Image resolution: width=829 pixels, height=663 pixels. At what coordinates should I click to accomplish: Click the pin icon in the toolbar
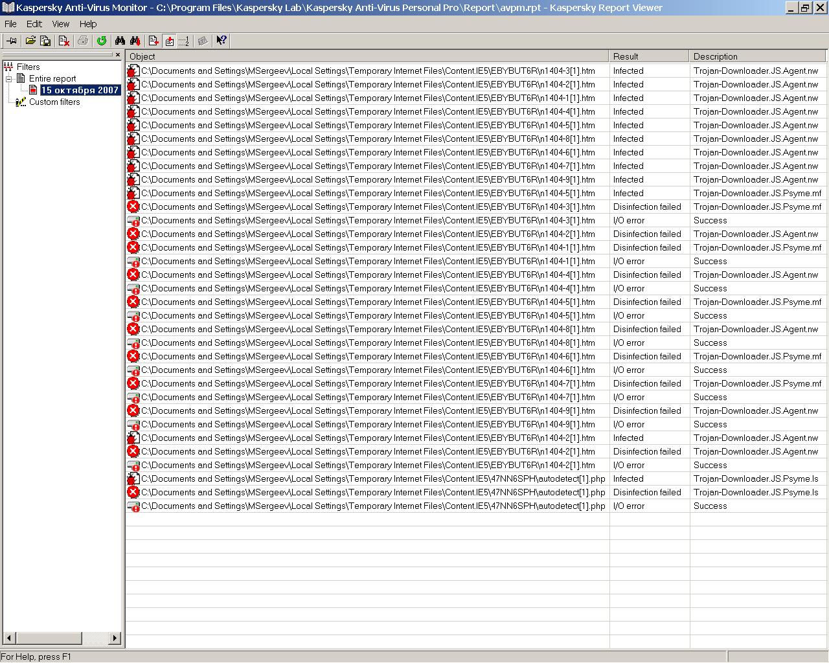11,41
